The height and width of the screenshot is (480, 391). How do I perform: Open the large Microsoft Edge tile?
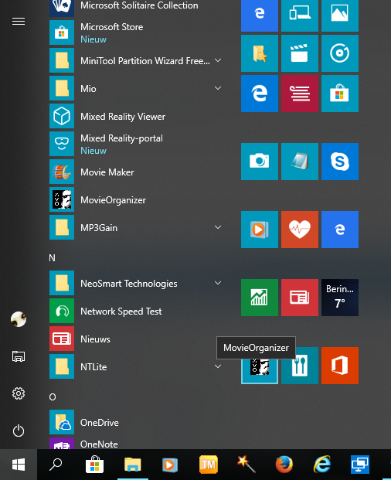coord(260,94)
